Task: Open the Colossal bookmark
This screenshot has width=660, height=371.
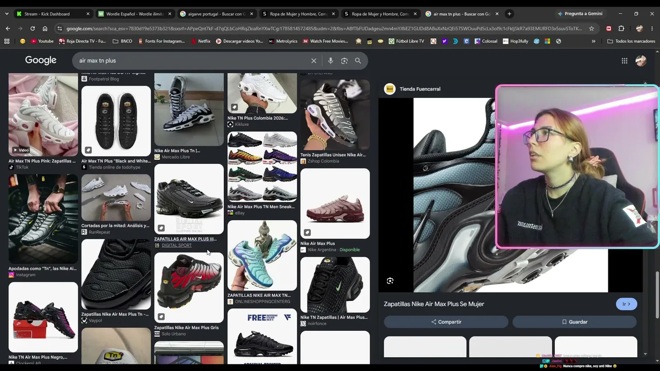Action: coord(485,41)
